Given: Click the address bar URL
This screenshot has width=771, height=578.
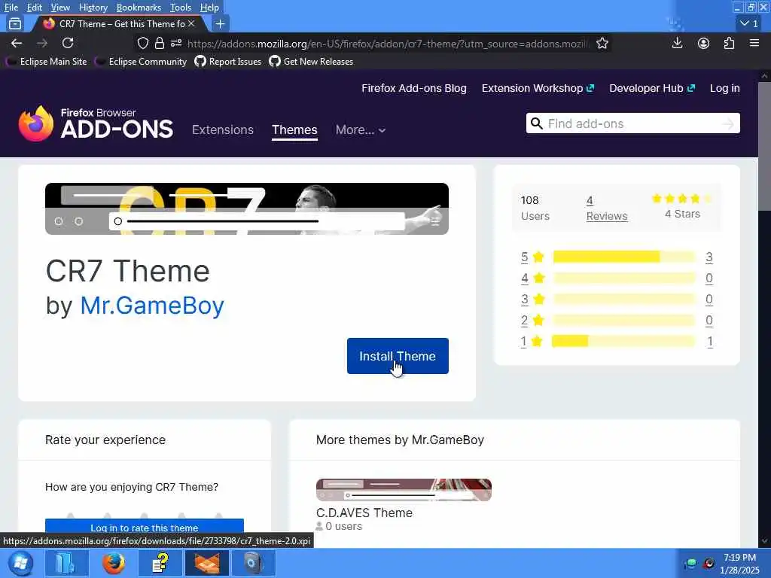Looking at the screenshot, I should coord(388,43).
